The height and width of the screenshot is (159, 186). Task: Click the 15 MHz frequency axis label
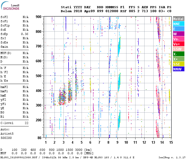pos(171,142)
